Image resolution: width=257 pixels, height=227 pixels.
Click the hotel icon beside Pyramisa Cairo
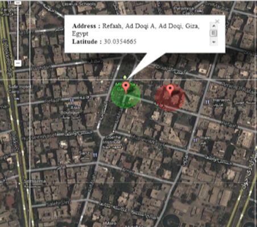coord(200,11)
